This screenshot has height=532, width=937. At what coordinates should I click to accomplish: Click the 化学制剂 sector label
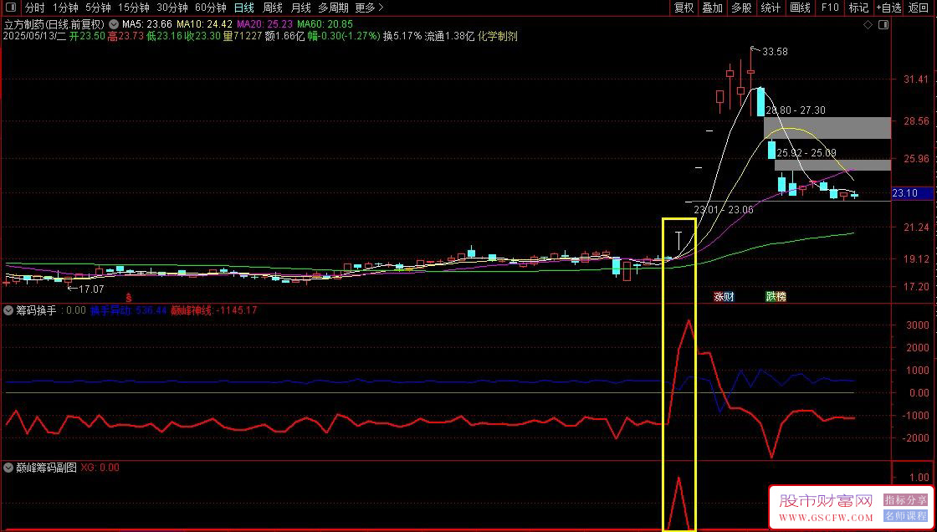tap(498, 37)
